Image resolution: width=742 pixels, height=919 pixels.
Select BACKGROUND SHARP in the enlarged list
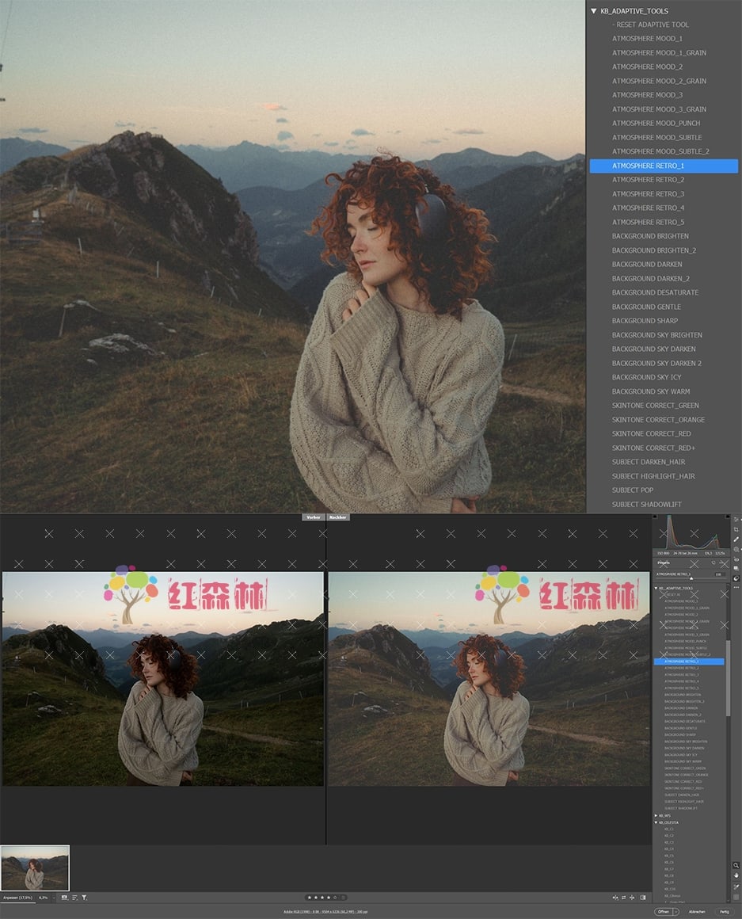[645, 321]
